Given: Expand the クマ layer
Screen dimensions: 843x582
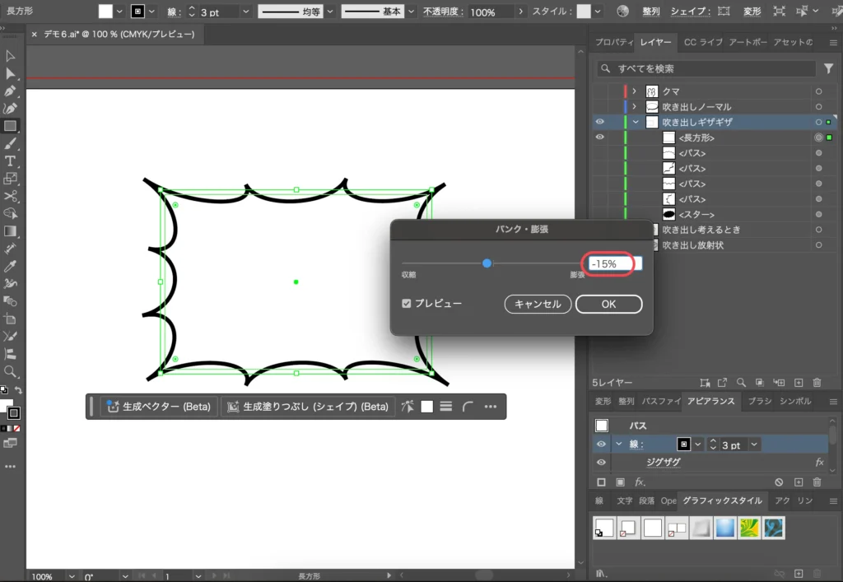Looking at the screenshot, I should pos(634,91).
